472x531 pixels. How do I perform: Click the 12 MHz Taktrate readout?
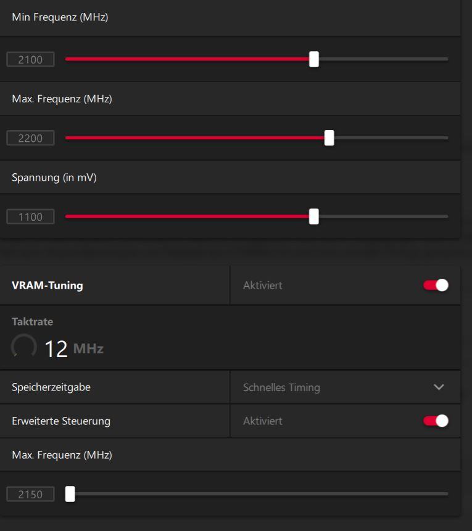click(73, 349)
